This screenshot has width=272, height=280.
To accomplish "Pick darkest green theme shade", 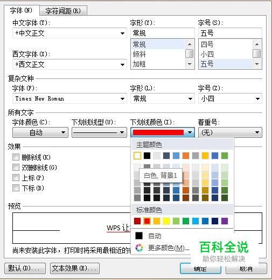I will click(x=225, y=198).
